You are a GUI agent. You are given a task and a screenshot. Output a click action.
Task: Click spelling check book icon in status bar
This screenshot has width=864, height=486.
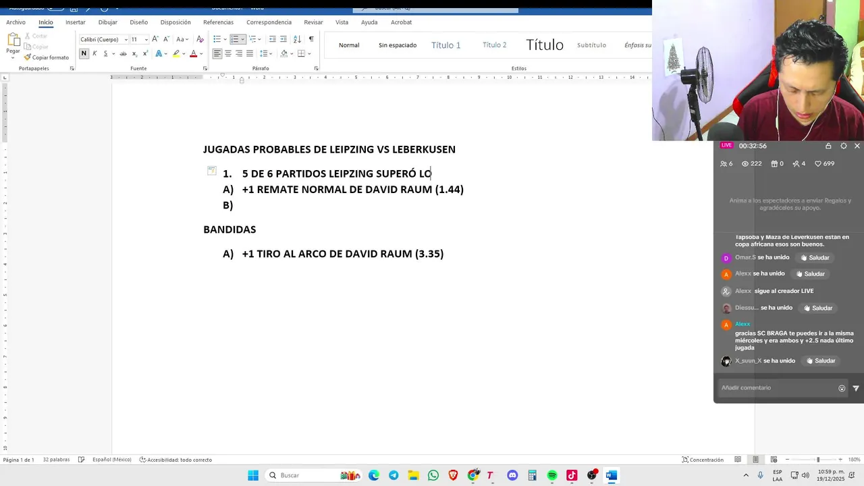81,460
